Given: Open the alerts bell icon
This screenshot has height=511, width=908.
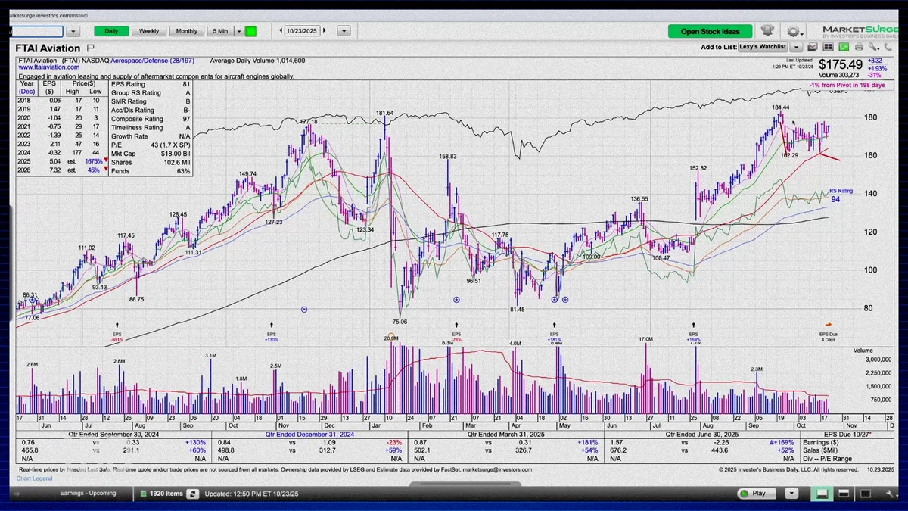Looking at the screenshot, I should pos(767,30).
